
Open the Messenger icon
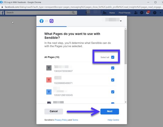pyautogui.click(x=142, y=13)
